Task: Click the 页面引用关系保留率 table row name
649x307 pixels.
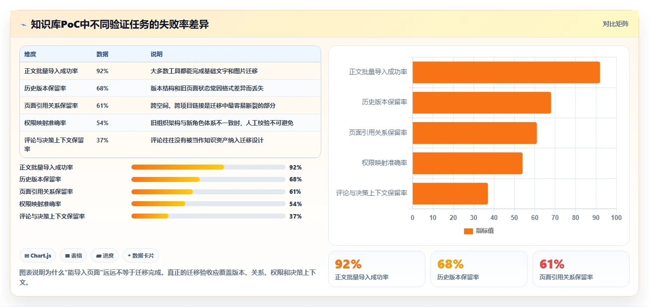Action: pyautogui.click(x=51, y=106)
